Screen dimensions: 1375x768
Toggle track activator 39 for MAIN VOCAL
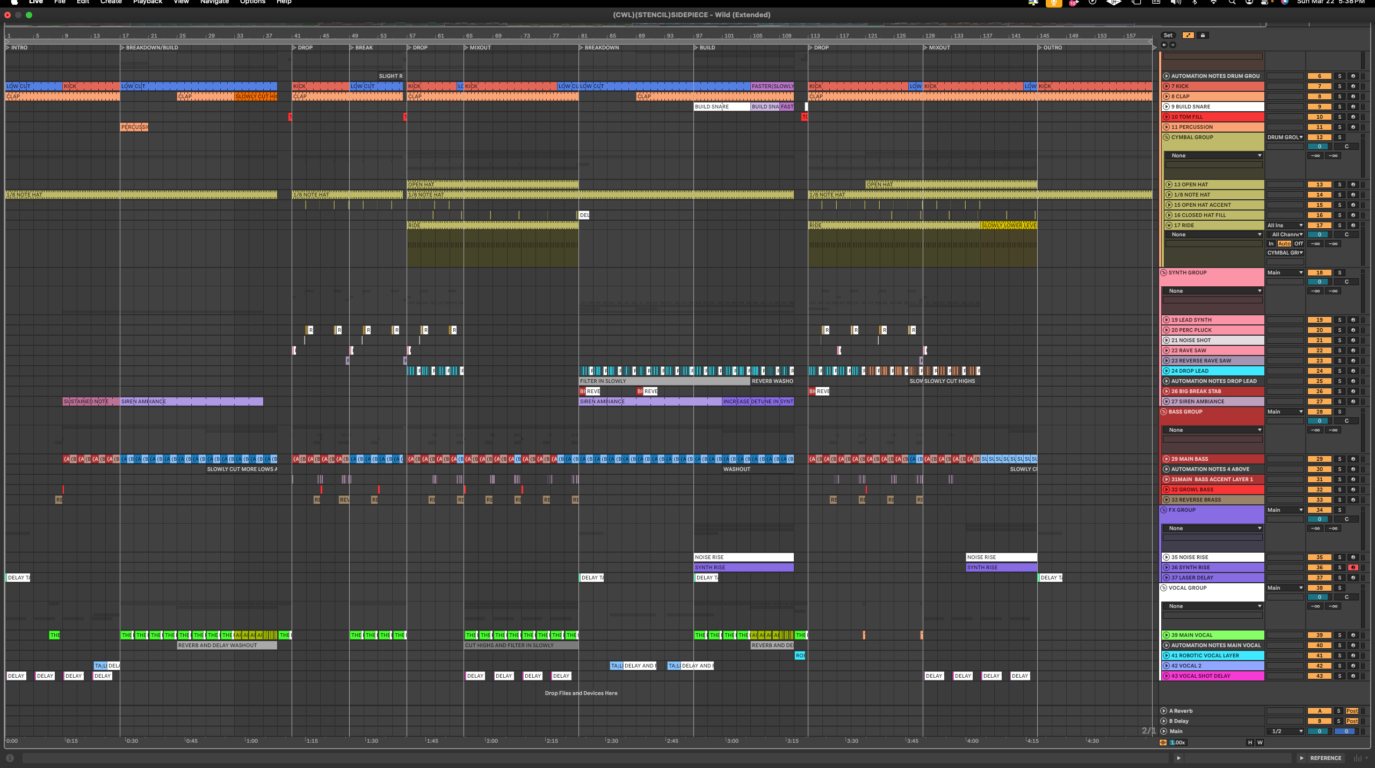(x=1319, y=635)
